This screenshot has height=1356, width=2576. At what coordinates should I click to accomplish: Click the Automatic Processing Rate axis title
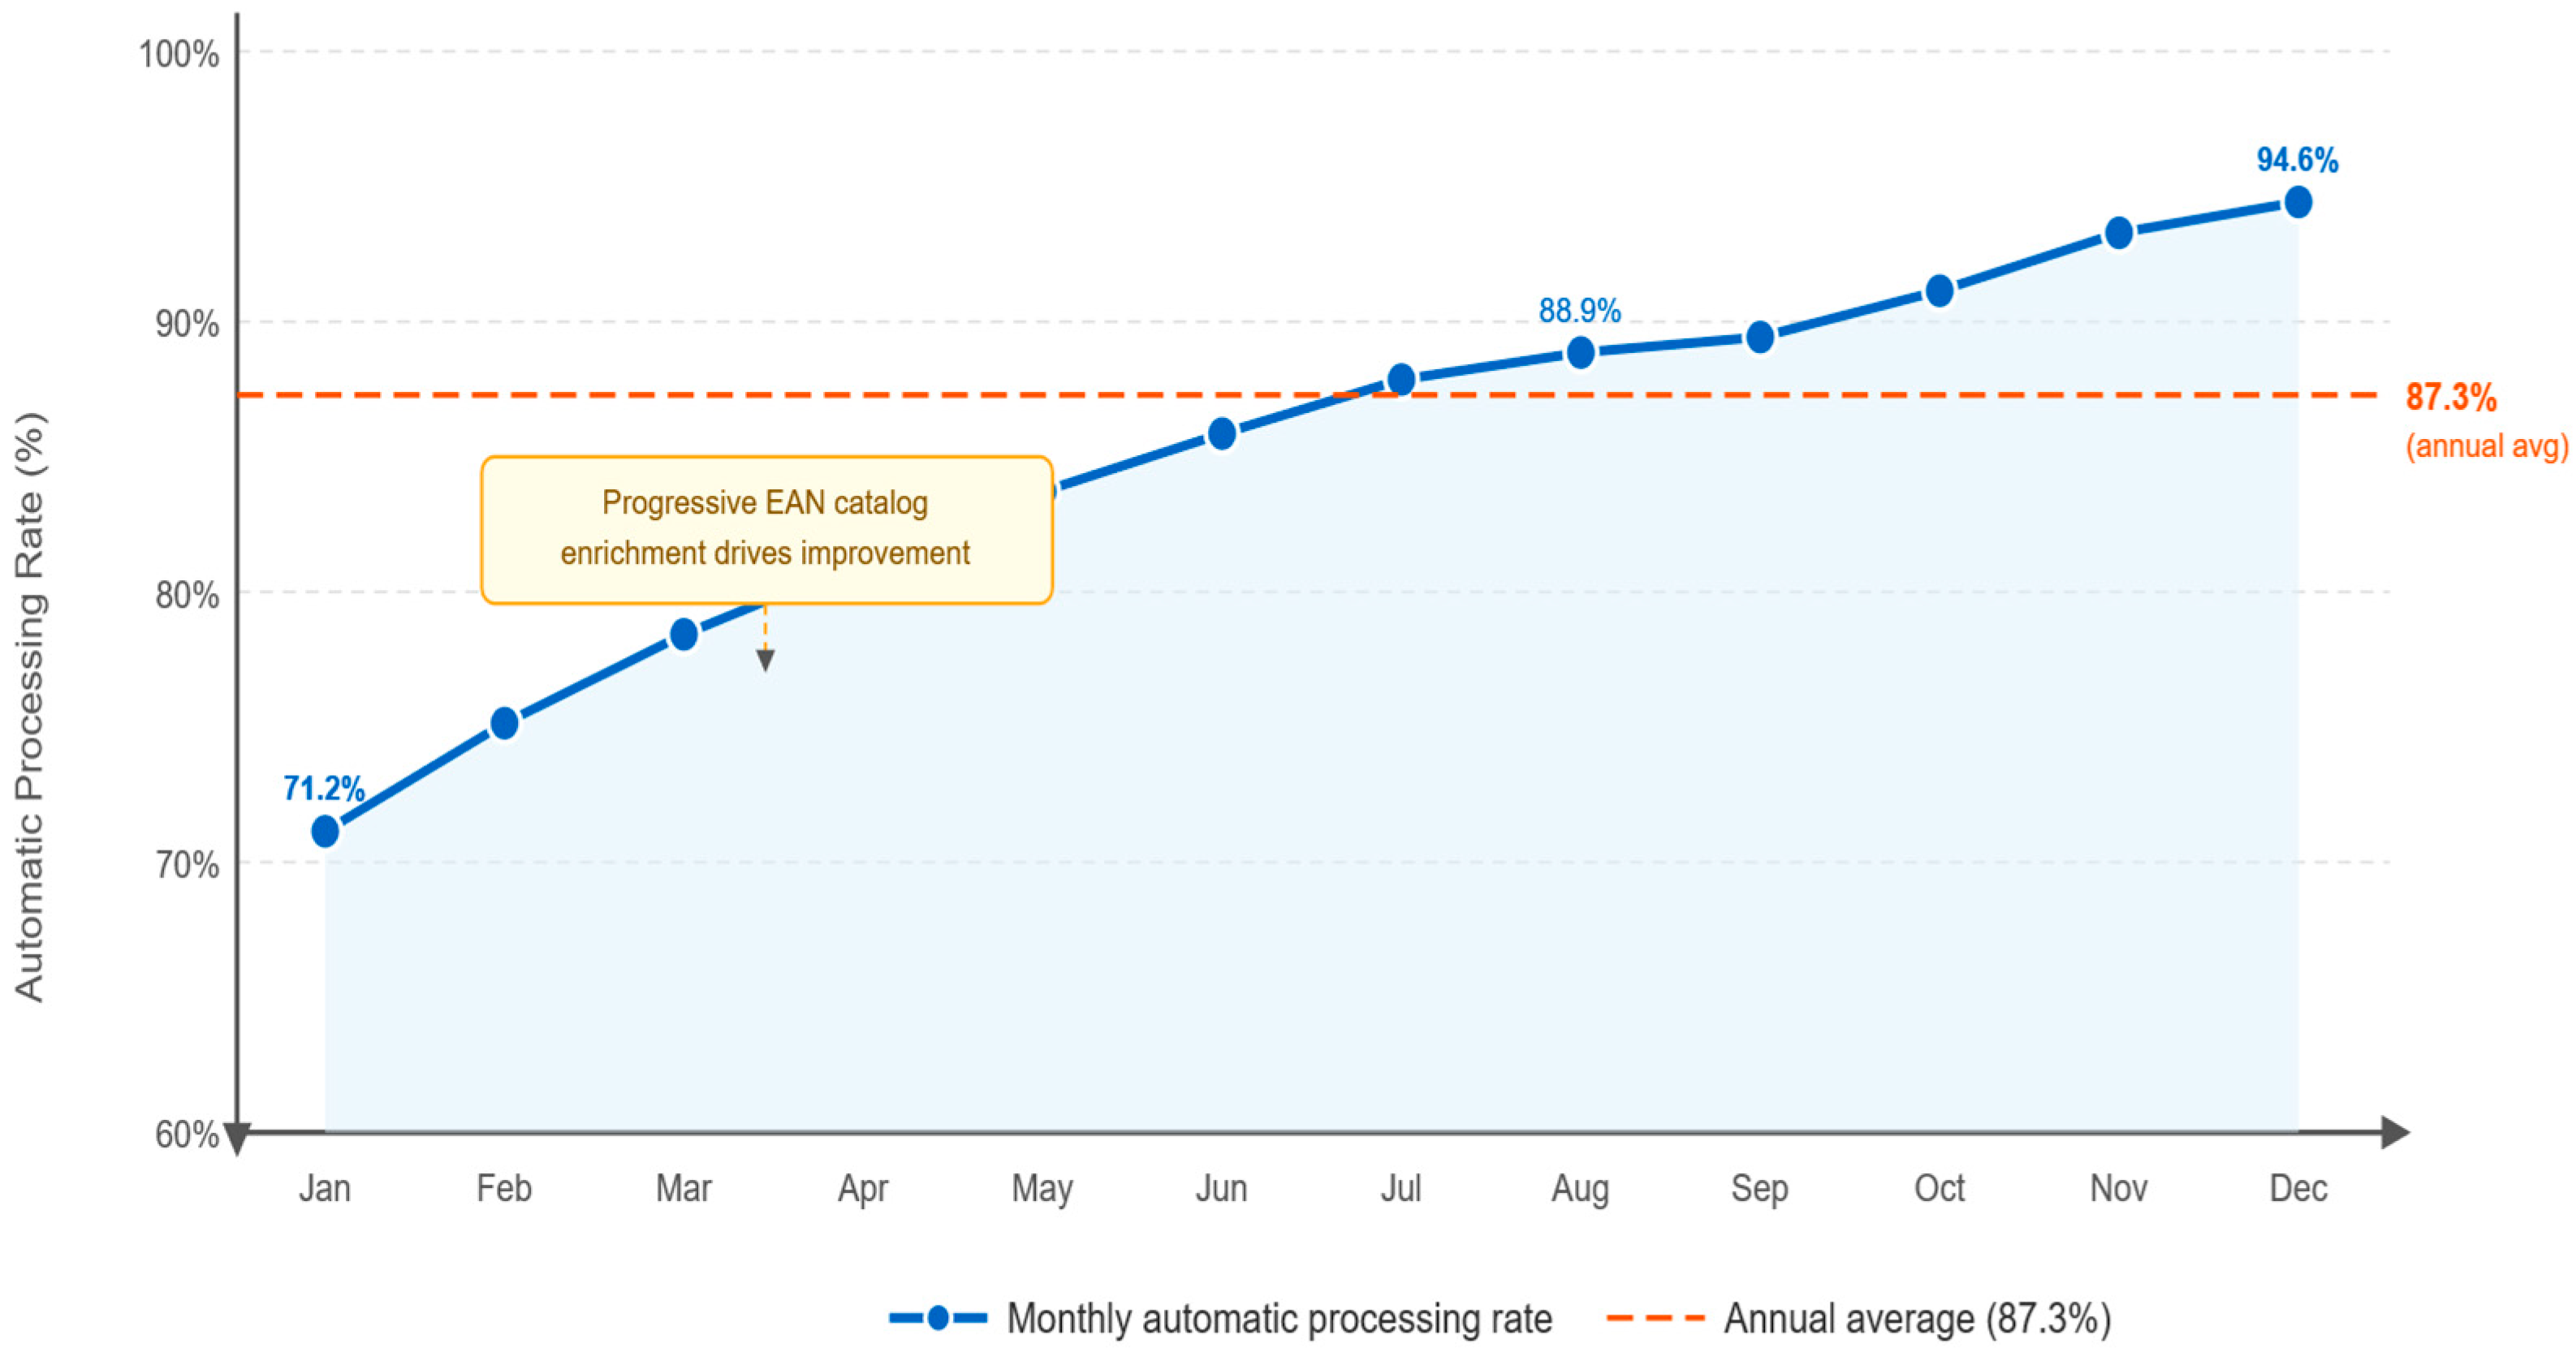coord(30,707)
